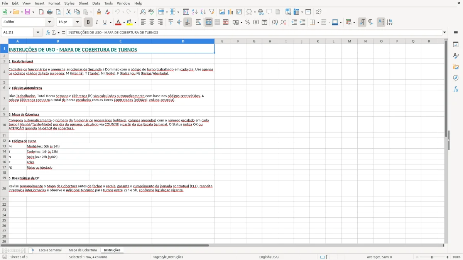Open the font name dropdown
Viewport: 463px width, 260px height.
coord(49,22)
